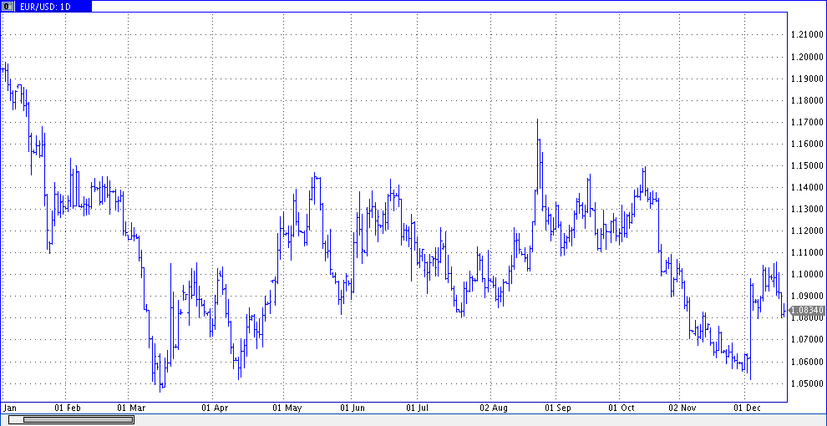Click the 1.20000 price axis label
The image size is (827, 426).
[x=808, y=57]
